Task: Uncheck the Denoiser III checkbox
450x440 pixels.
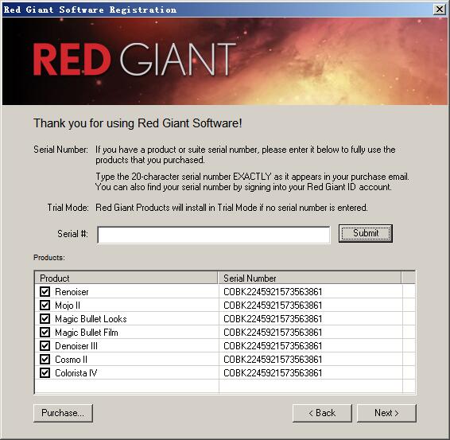Action: (x=45, y=345)
